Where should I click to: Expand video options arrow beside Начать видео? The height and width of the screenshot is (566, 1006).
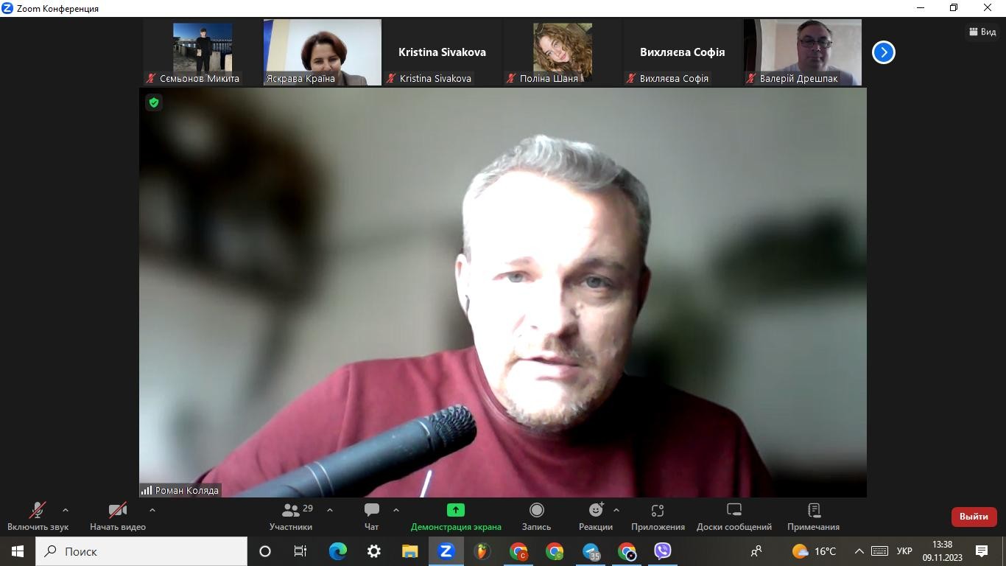coord(152,510)
